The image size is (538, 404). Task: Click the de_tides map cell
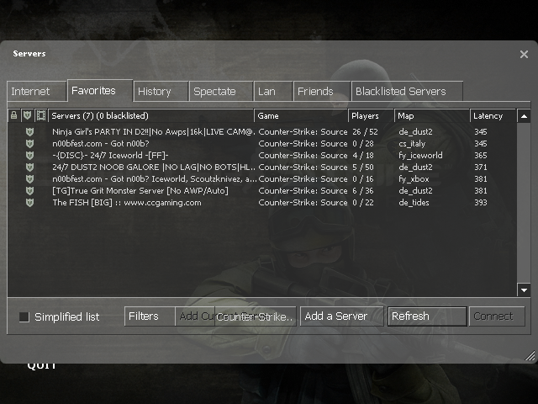tap(414, 202)
